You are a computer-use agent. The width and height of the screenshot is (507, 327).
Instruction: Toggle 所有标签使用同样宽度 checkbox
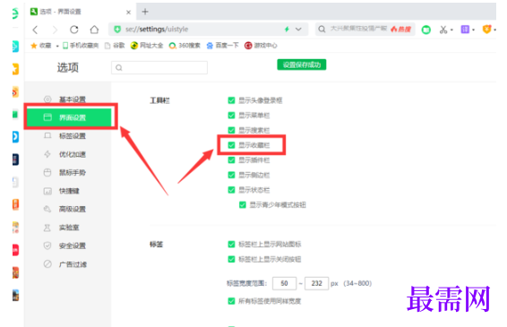coord(231,301)
